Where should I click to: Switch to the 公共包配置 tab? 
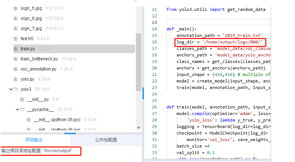point(106,140)
